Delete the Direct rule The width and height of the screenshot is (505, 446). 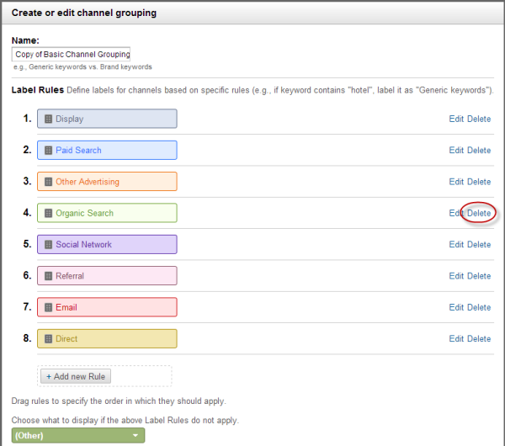(479, 339)
